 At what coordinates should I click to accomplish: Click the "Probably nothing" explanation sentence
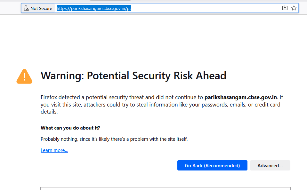114,139
